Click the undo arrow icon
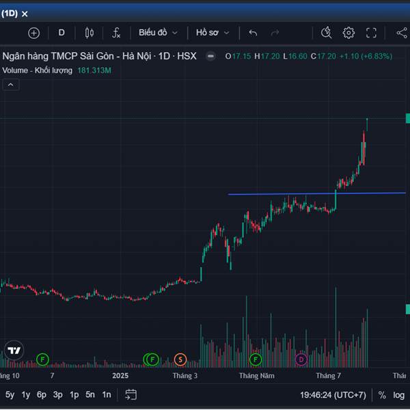 tap(253, 33)
